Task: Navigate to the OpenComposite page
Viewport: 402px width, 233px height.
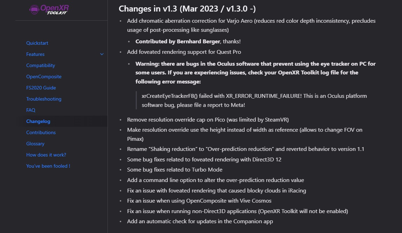Action: click(44, 77)
